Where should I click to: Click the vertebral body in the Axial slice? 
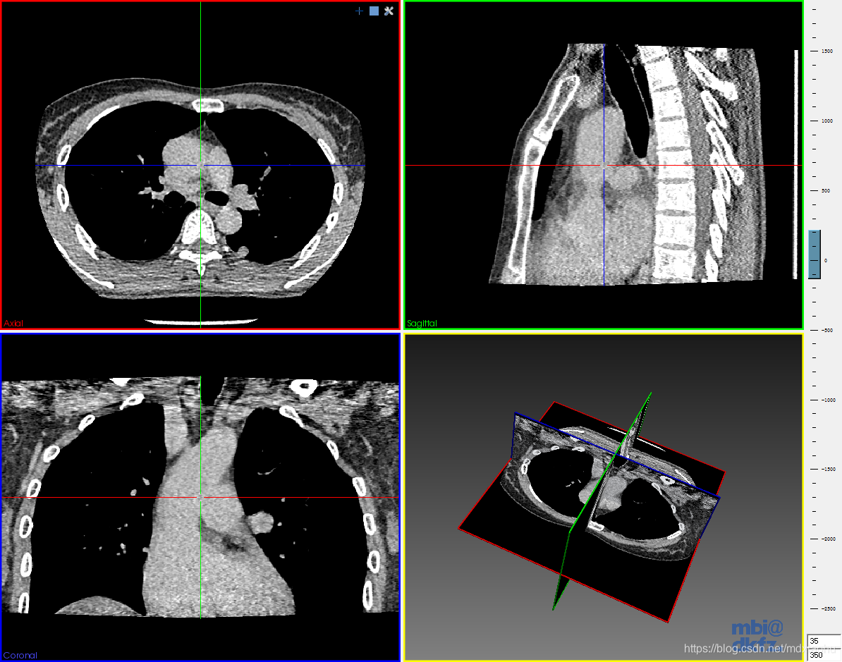coord(200,227)
